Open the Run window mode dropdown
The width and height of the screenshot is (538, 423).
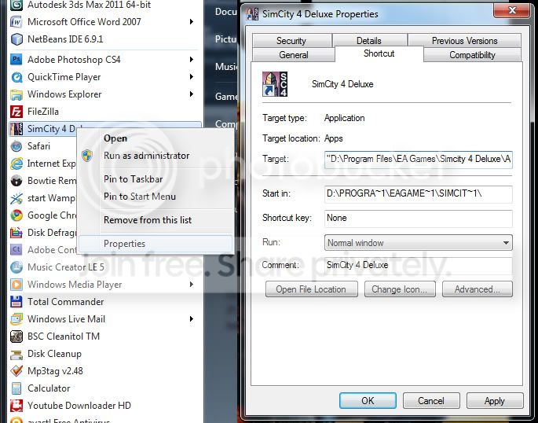(x=419, y=243)
